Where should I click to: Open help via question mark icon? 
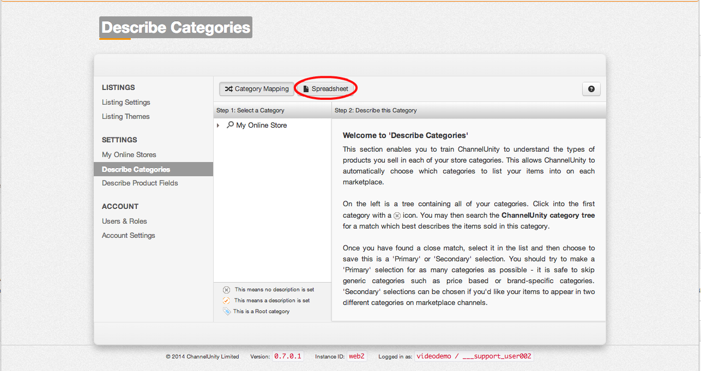coord(591,89)
